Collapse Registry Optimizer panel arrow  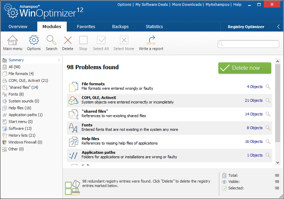point(279,27)
